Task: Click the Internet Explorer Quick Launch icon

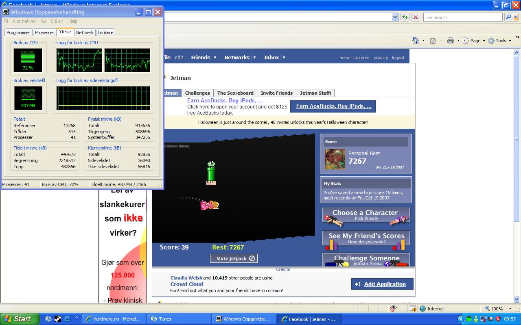Action: 67,319
